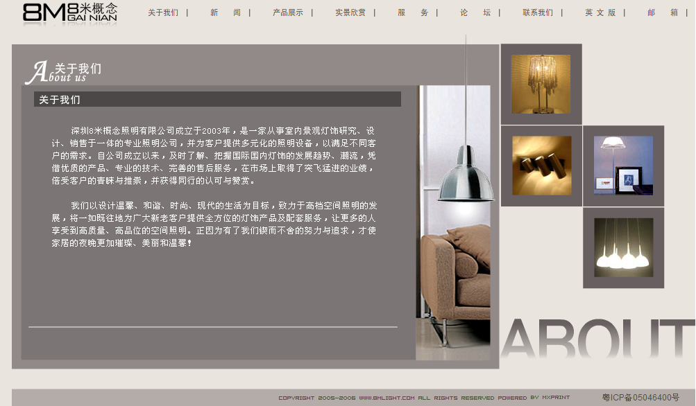The width and height of the screenshot is (696, 406).
Task: Open the 产品展示 products menu
Action: pyautogui.click(x=287, y=12)
